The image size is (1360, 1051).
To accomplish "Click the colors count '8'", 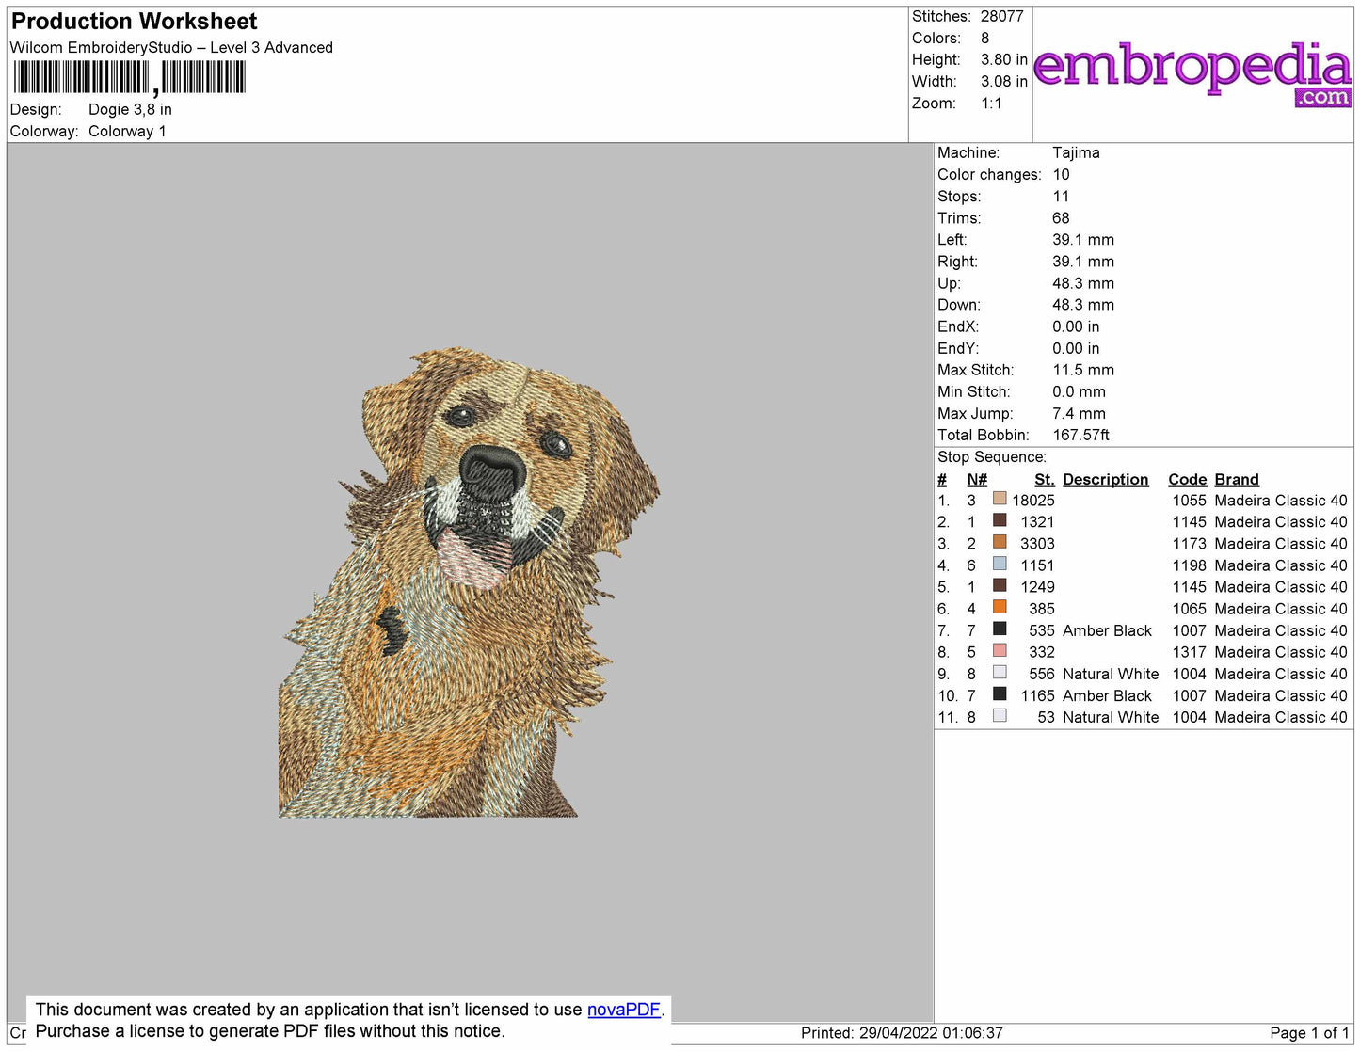I will (x=984, y=38).
